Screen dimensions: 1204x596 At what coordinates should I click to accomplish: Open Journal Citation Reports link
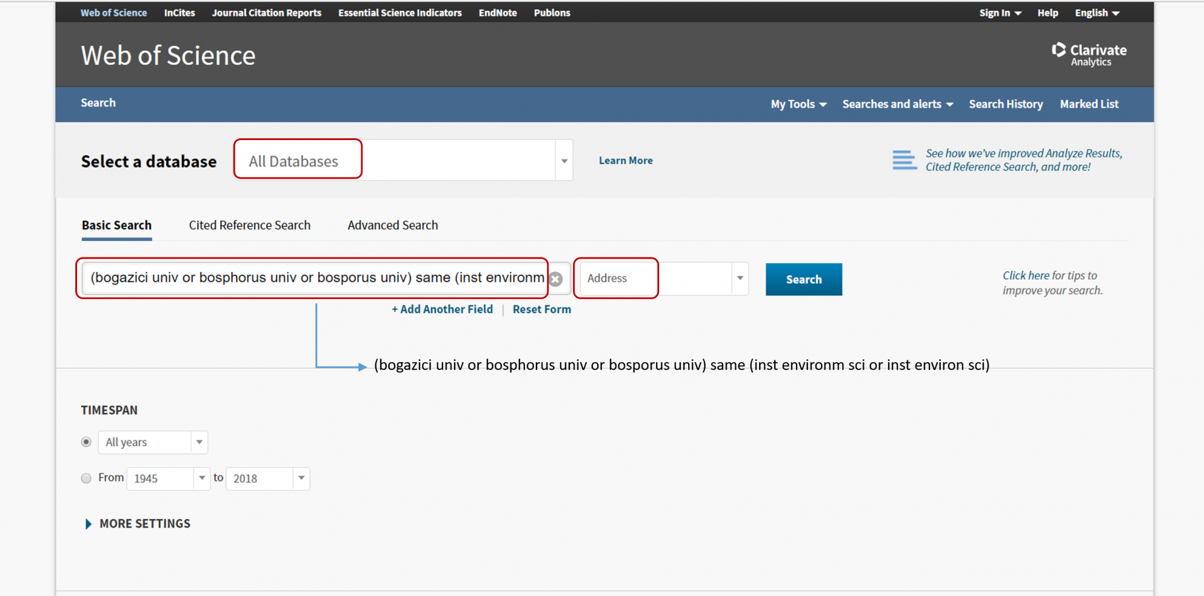[x=267, y=13]
